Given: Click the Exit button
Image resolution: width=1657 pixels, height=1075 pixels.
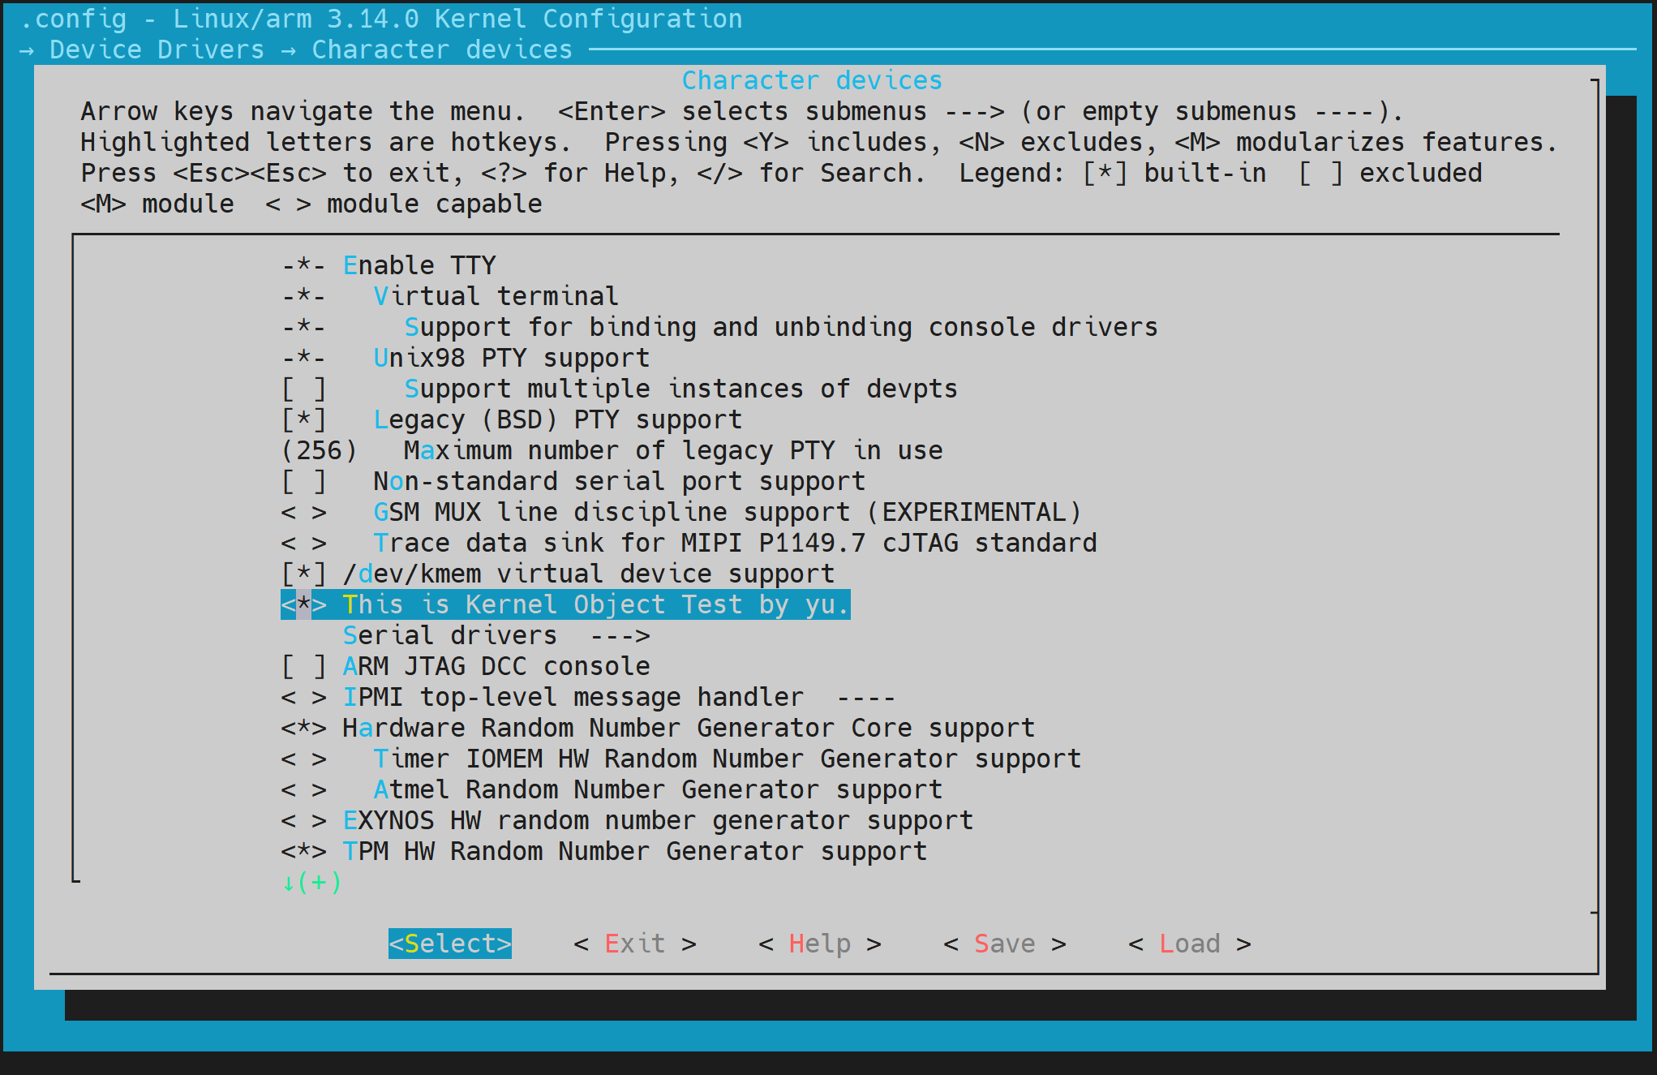Looking at the screenshot, I should 634,944.
